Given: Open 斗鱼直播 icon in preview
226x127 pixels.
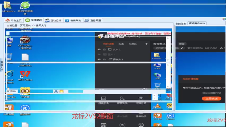Looking at the screenshot, I should coord(9,110).
